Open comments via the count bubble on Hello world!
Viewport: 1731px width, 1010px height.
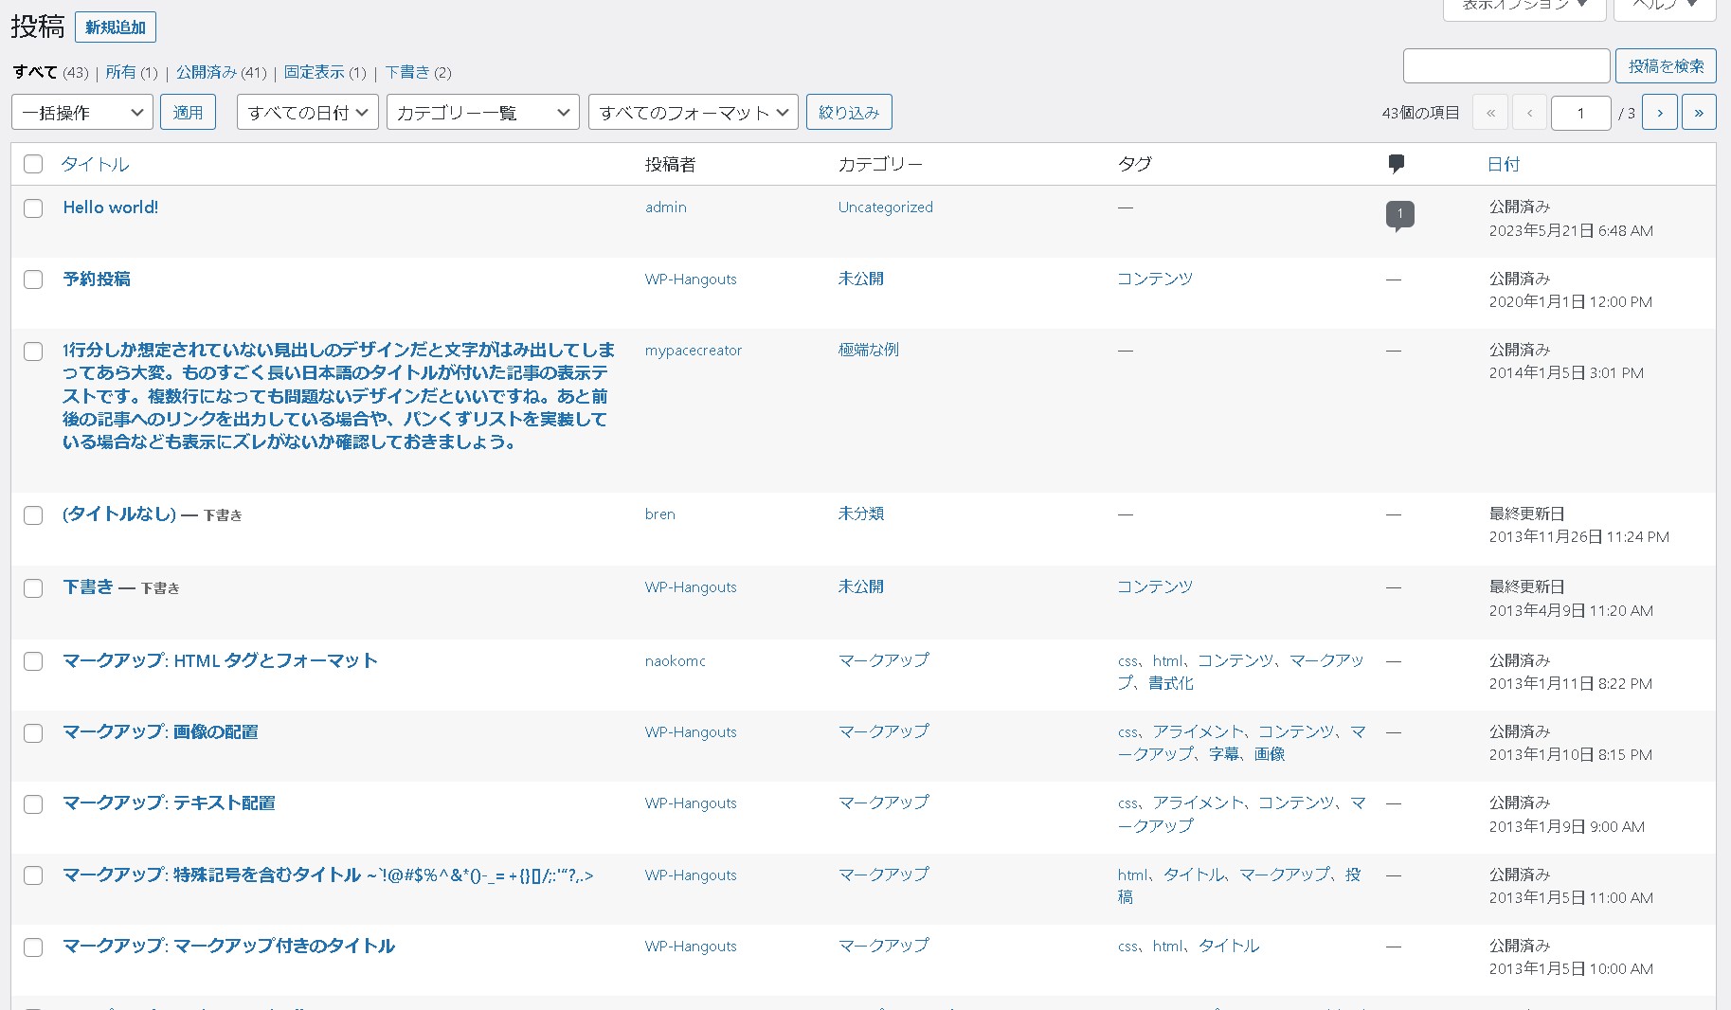point(1399,214)
